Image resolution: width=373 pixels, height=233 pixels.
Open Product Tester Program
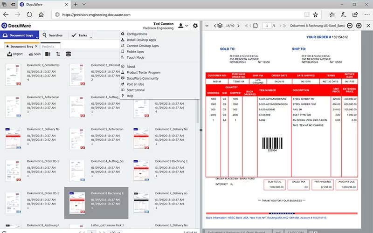point(144,73)
